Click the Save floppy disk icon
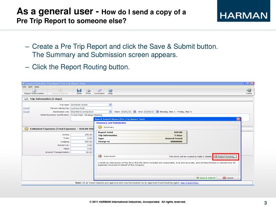This screenshot has height=207, width=276. [x=79, y=91]
